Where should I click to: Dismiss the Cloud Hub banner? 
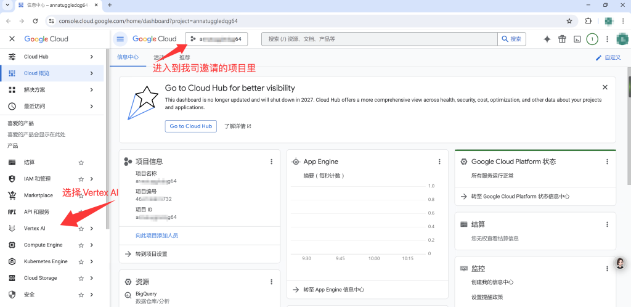click(605, 87)
